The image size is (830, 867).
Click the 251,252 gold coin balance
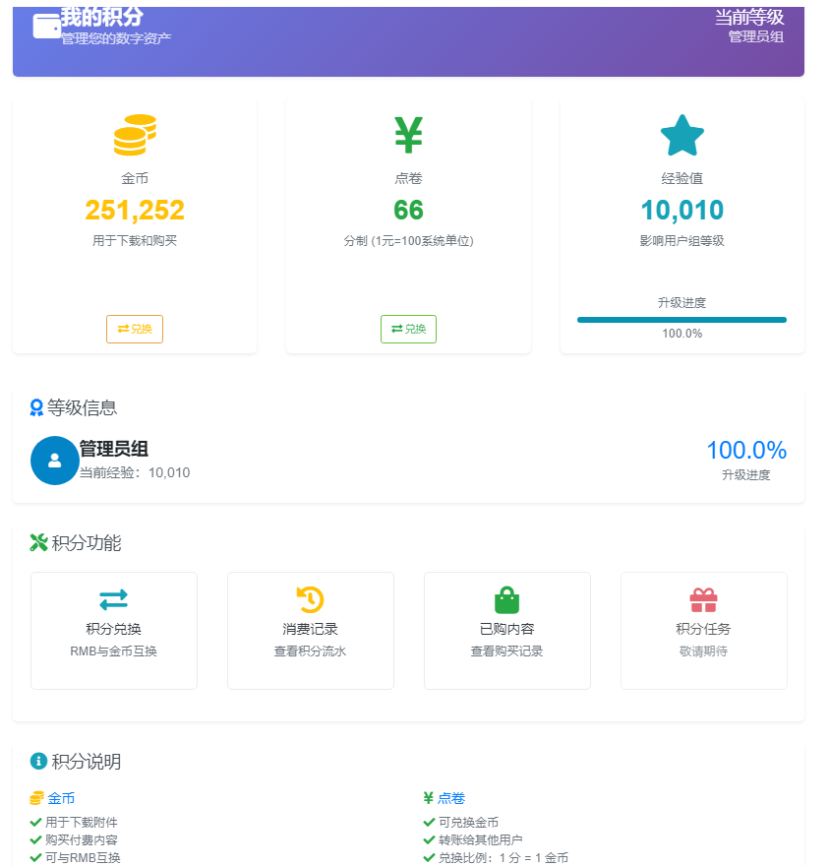[x=135, y=211]
